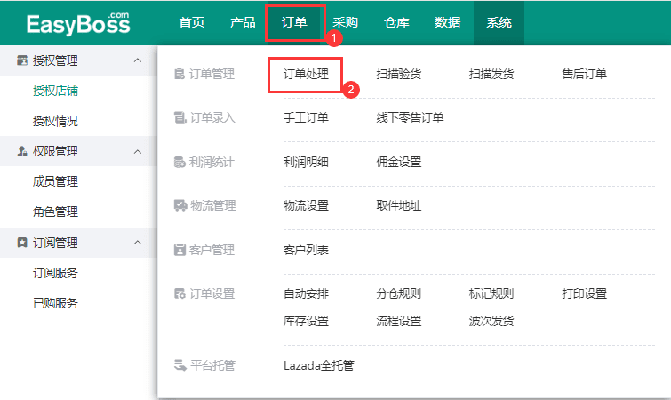
Task: Click the 权限管理 user icon in sidebar
Action: (x=22, y=152)
